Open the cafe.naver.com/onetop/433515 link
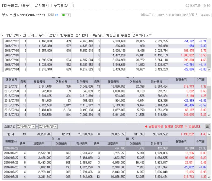Screen dimensions: 212x181 (x=169, y=15)
